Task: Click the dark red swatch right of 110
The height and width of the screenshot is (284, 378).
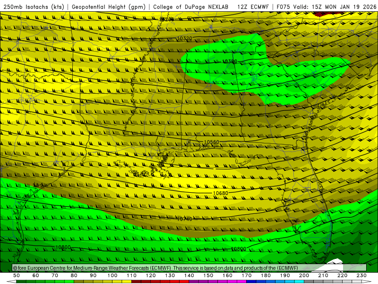Action: 136,282
